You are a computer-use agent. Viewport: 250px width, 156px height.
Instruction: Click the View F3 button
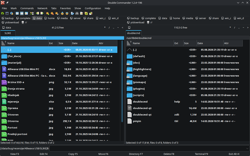[14, 154]
